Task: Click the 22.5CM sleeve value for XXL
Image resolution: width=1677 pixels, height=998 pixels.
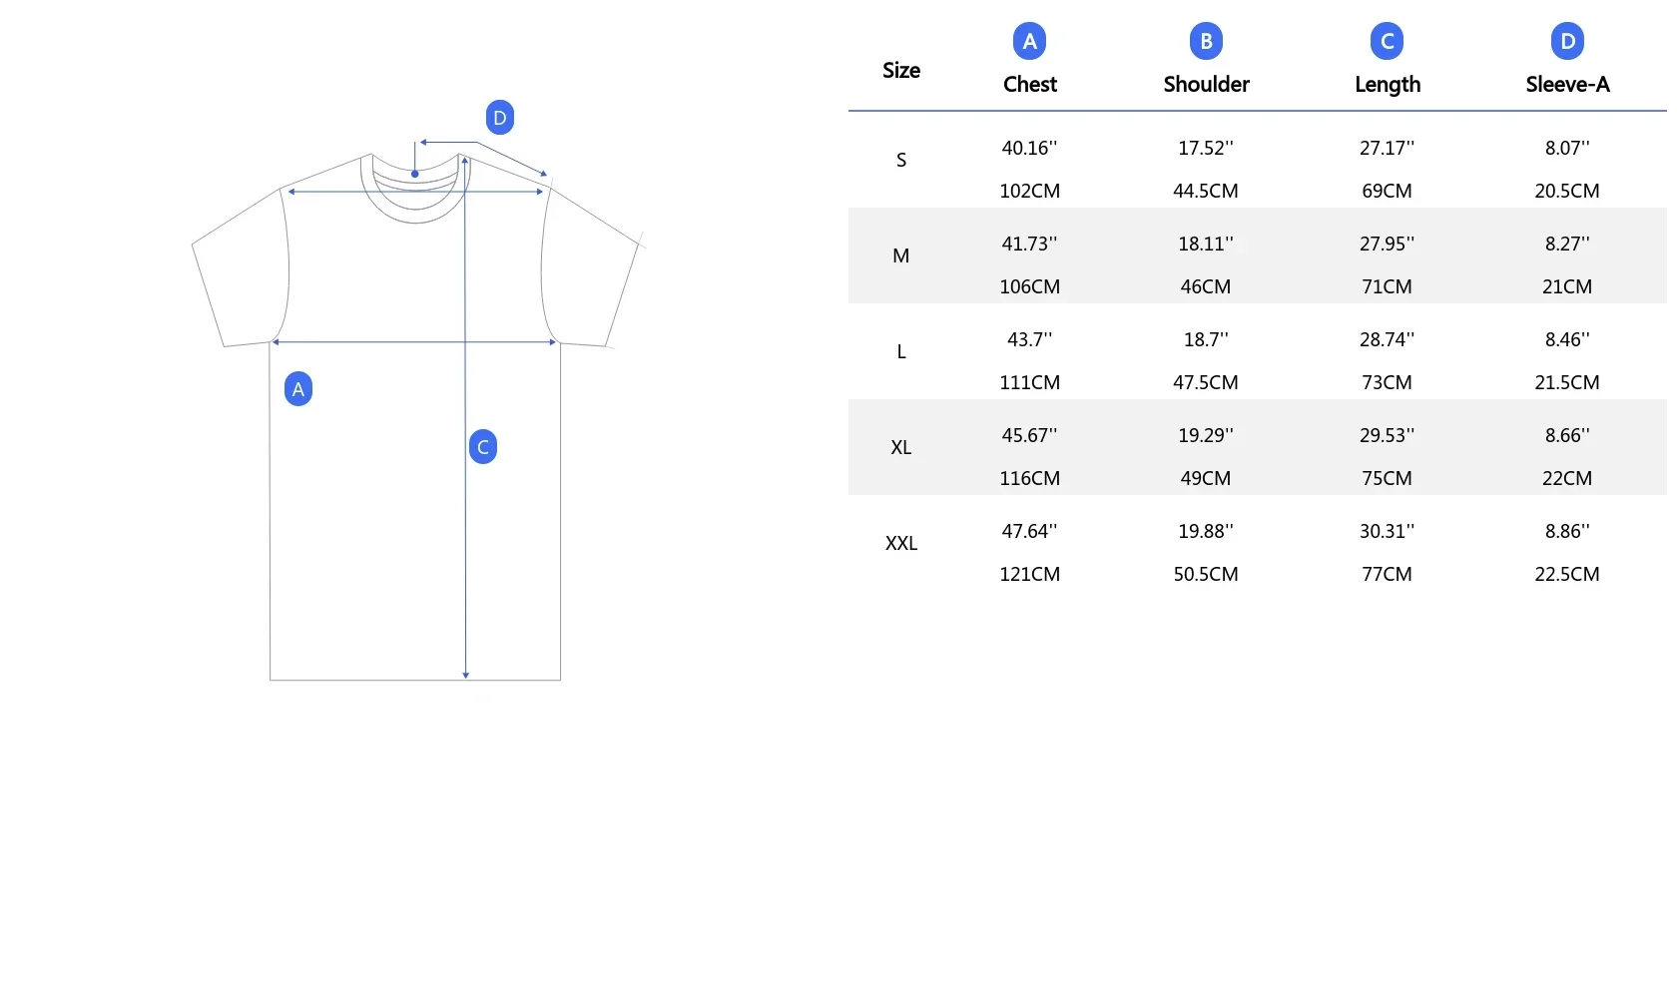Action: [x=1567, y=574]
